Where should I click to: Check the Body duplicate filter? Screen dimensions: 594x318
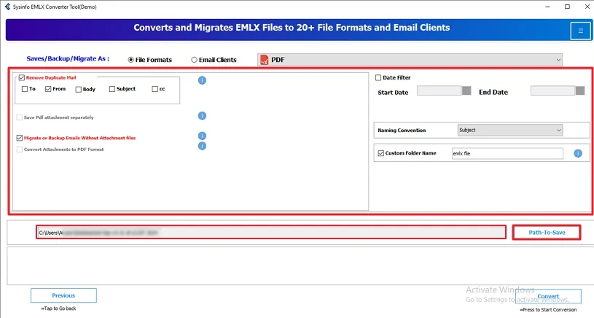pyautogui.click(x=79, y=90)
